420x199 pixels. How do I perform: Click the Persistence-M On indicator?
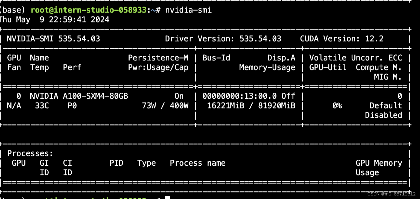point(179,96)
